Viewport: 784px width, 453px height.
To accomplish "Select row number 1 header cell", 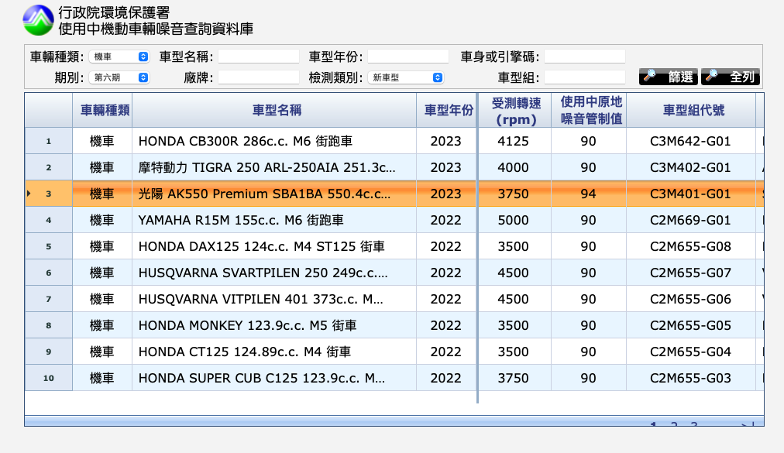I will (x=49, y=141).
